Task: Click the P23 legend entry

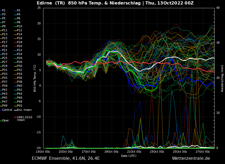Action: [4, 54]
